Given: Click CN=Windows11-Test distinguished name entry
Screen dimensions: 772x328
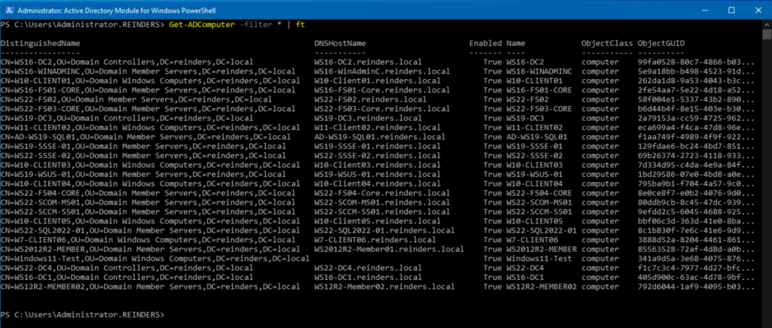Looking at the screenshot, I should (x=155, y=258).
